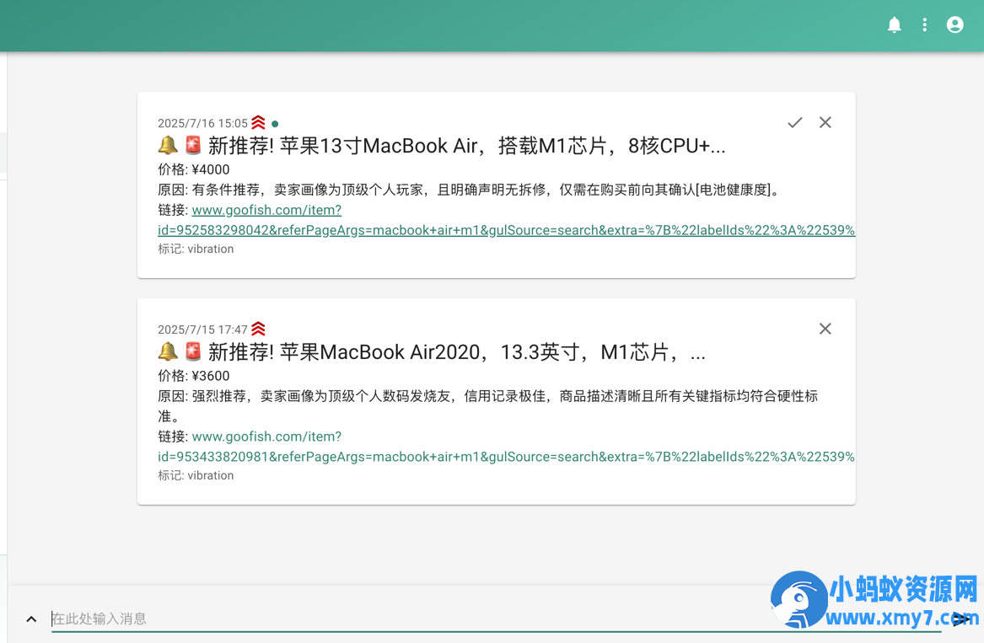Click the high-priority chevrons icon on 15:05 message
The image size is (984, 643).
tap(258, 122)
